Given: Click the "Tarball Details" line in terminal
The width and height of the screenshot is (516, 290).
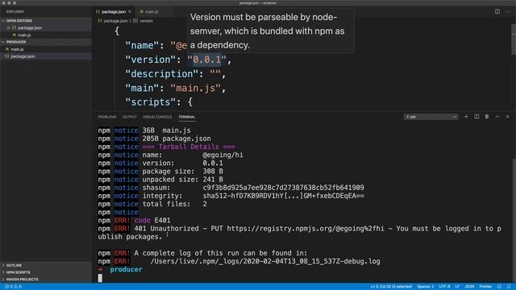Looking at the screenshot, I should pos(189,147).
